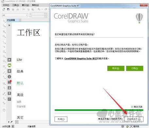Click the 其它 workspace heading

pyautogui.click(x=20, y=118)
